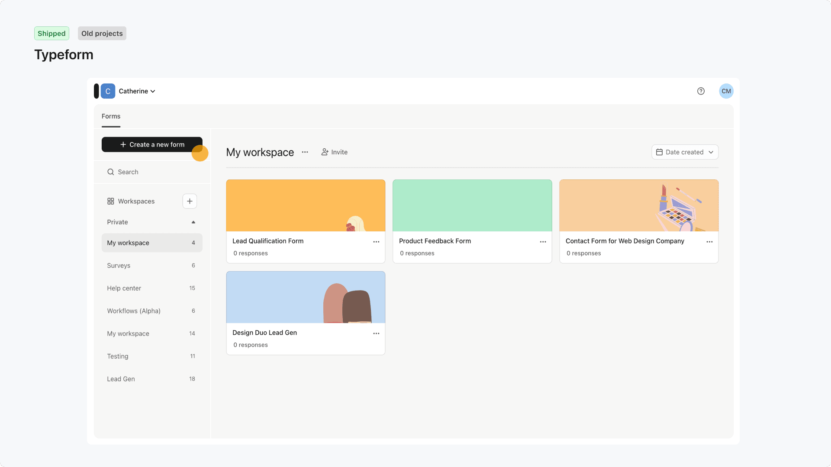
Task: Click the plus icon to add a workspace
Action: [x=190, y=201]
